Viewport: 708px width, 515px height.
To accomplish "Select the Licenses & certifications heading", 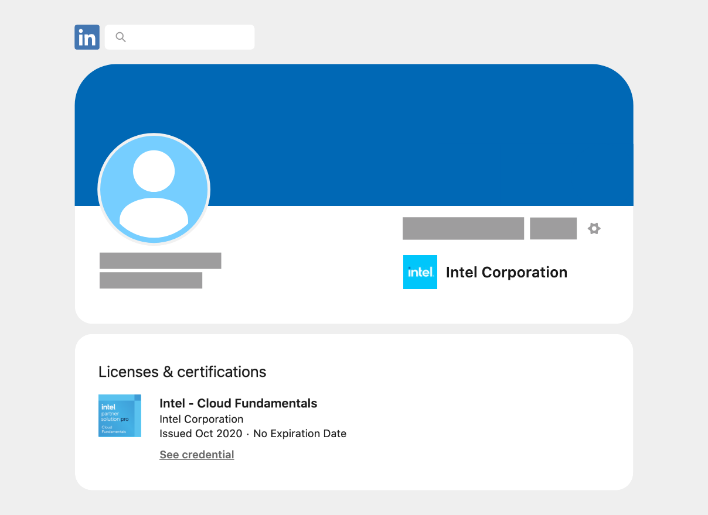I will coord(182,372).
